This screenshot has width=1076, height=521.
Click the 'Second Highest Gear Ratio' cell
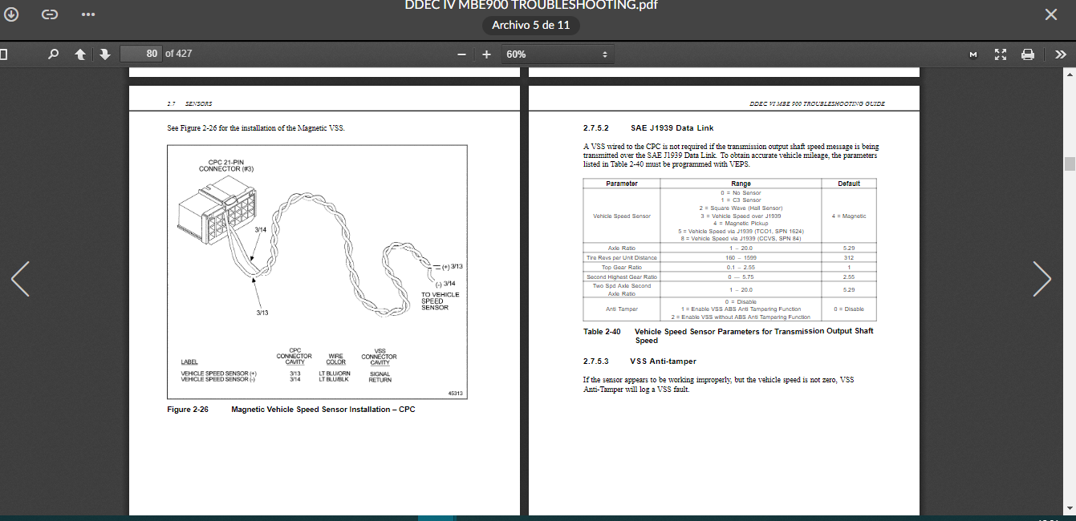click(622, 277)
